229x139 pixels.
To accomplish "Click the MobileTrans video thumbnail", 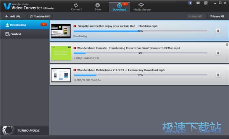I will (61, 75).
